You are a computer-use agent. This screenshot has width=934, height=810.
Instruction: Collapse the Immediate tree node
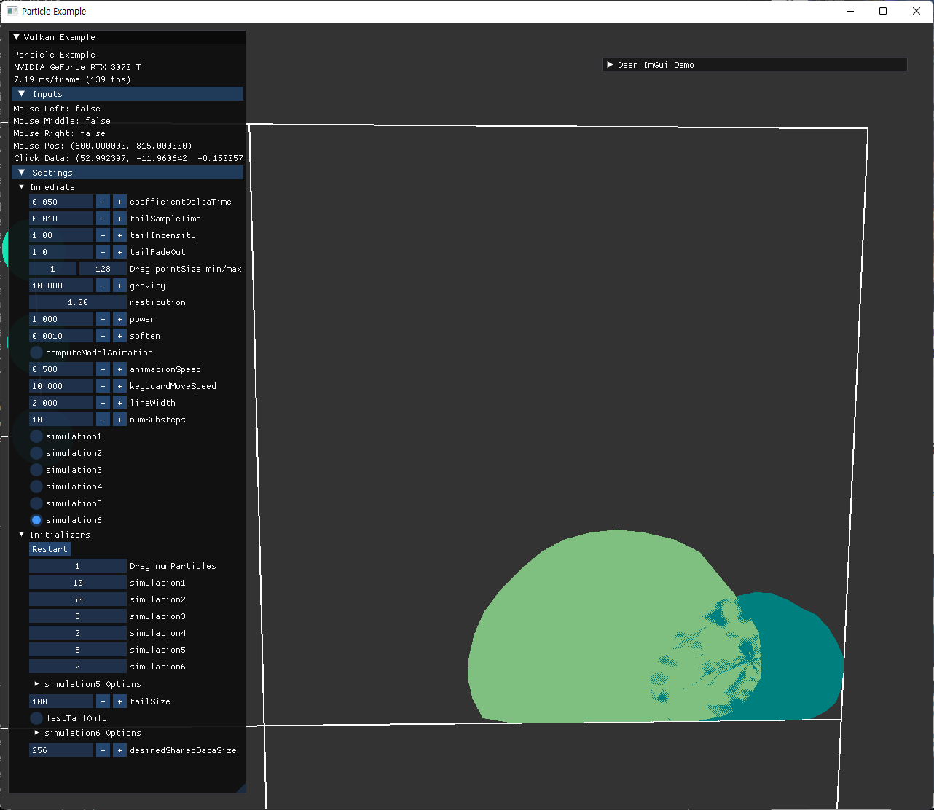pyautogui.click(x=21, y=187)
